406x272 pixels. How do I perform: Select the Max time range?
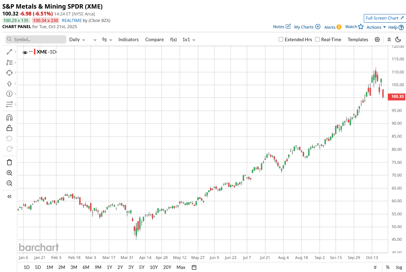[x=181, y=267]
